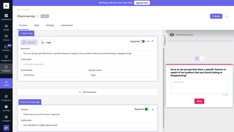Image resolution: width=234 pixels, height=132 pixels.
Task: Switch to the Style tab
Action: [x=37, y=25]
